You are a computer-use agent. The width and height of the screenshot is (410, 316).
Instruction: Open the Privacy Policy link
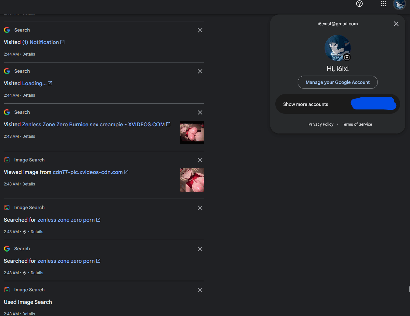tap(321, 124)
